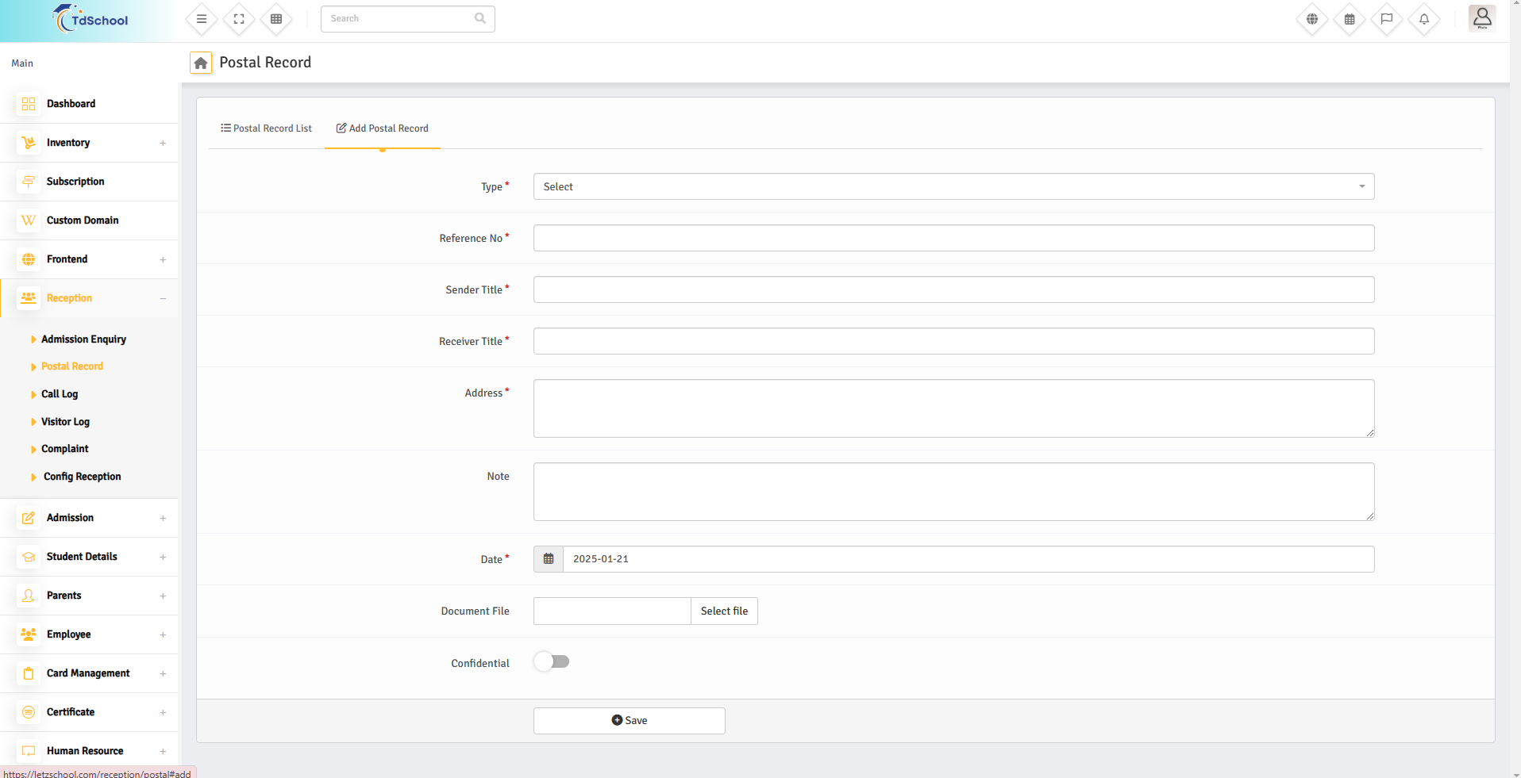Image resolution: width=1521 pixels, height=778 pixels.
Task: Switch to Postal Record List tab
Action: 267,128
